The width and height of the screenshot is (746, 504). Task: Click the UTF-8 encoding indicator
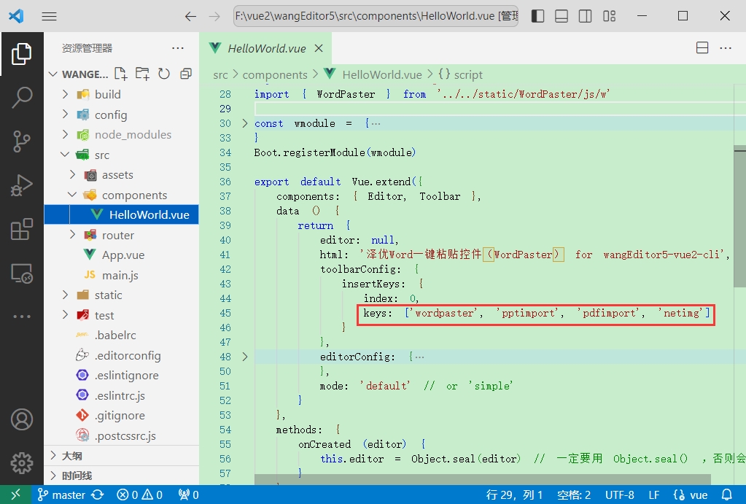[x=619, y=495]
